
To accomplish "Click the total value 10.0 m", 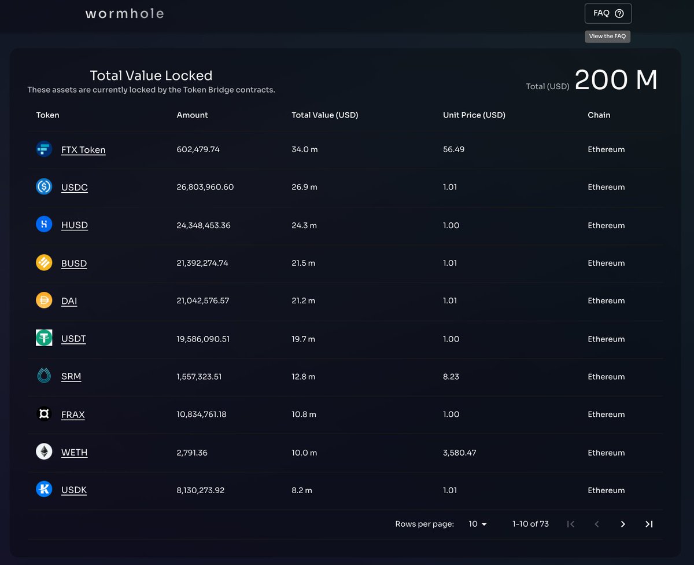I will point(304,452).
